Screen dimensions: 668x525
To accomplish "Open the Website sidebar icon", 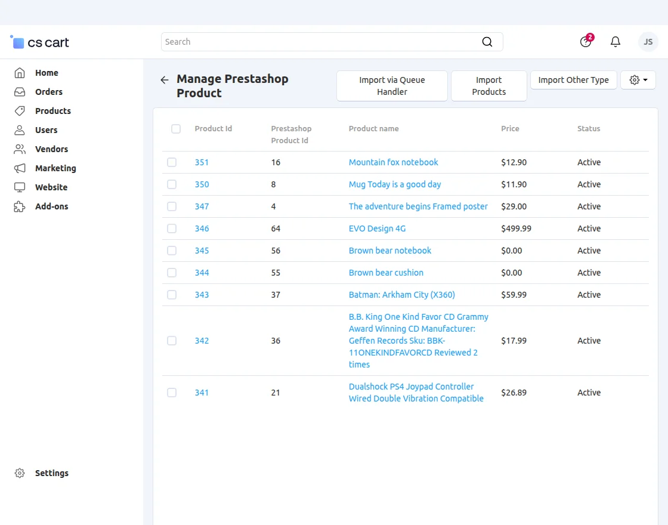I will pos(20,187).
